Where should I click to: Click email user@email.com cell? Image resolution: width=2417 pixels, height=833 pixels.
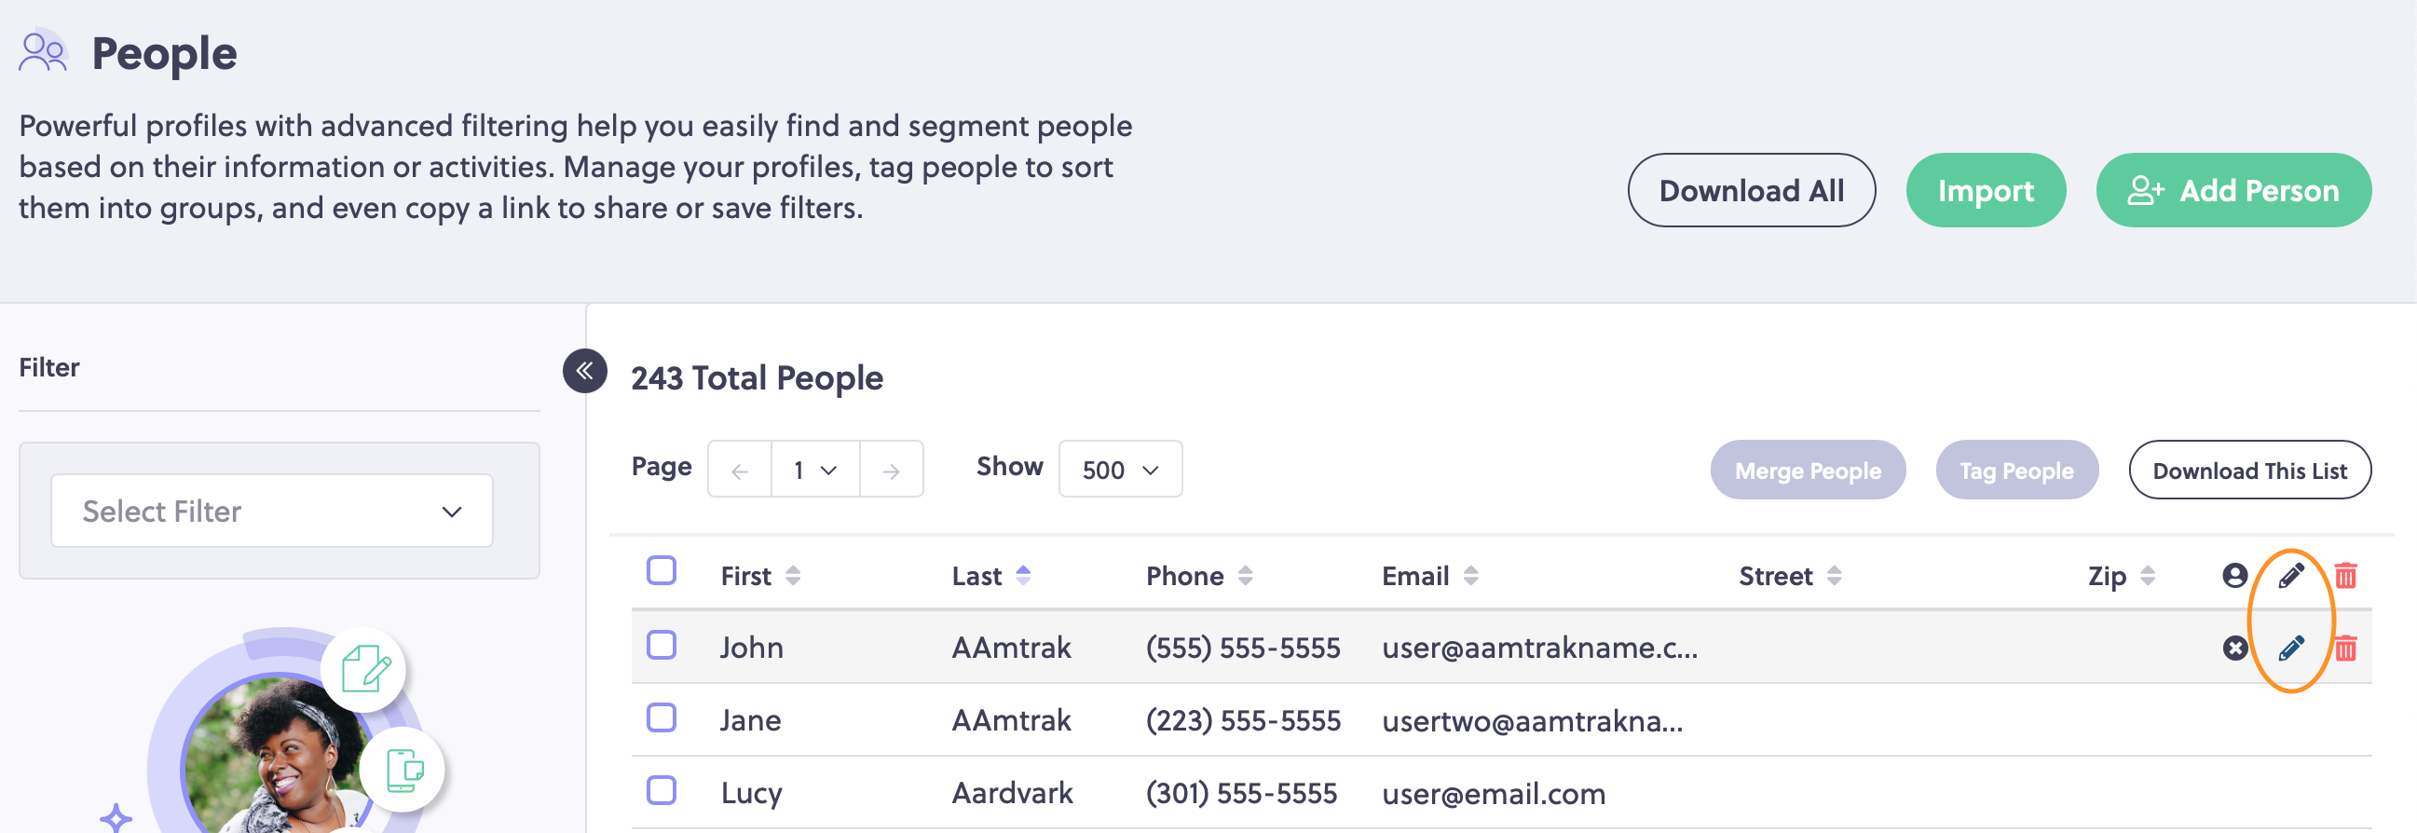1493,794
